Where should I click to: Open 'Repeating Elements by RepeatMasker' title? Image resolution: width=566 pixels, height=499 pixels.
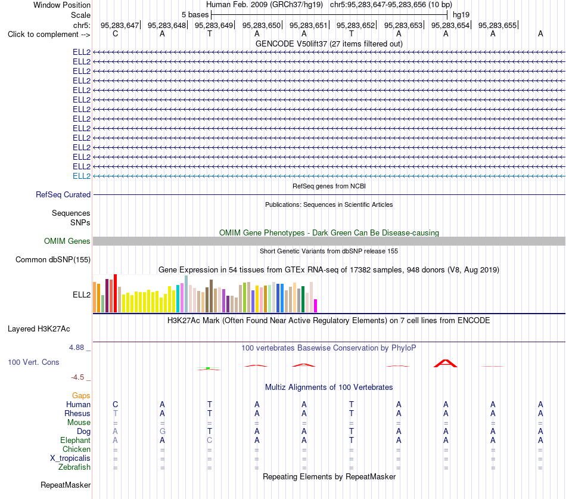329,476
